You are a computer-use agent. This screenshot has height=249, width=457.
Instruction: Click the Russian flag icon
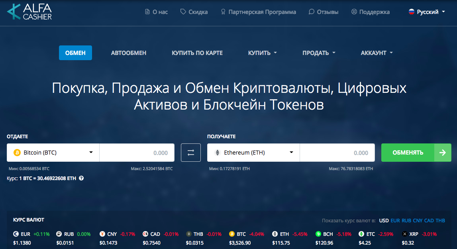click(411, 12)
